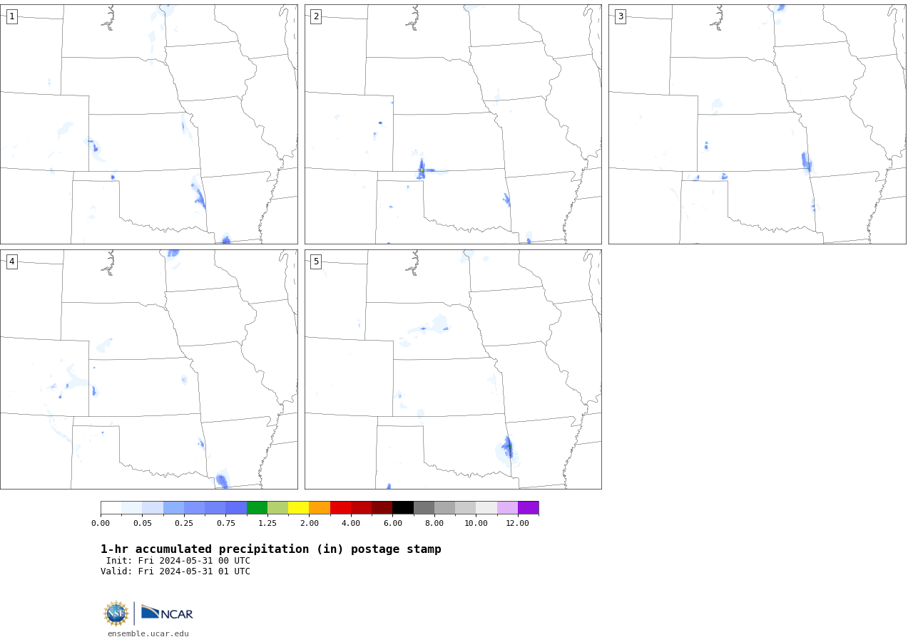This screenshot has height=642, width=913.
Task: Click the 8.00 colorbar label
Action: (434, 524)
